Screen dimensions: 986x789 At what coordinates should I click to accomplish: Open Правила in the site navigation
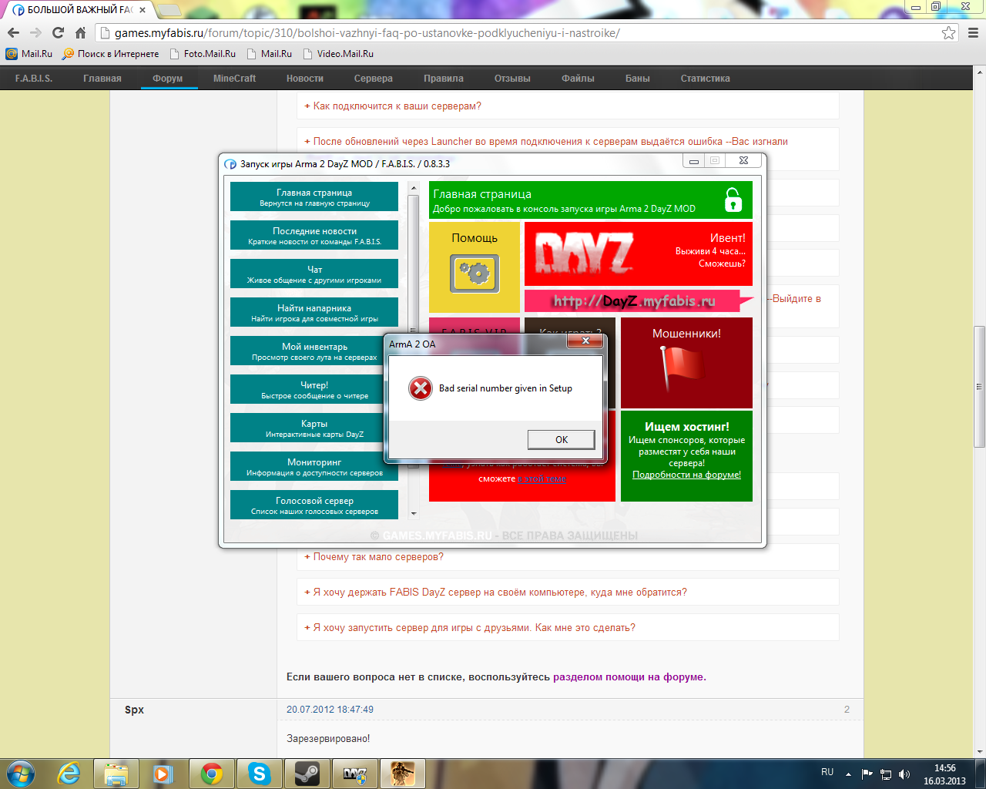[x=444, y=79]
